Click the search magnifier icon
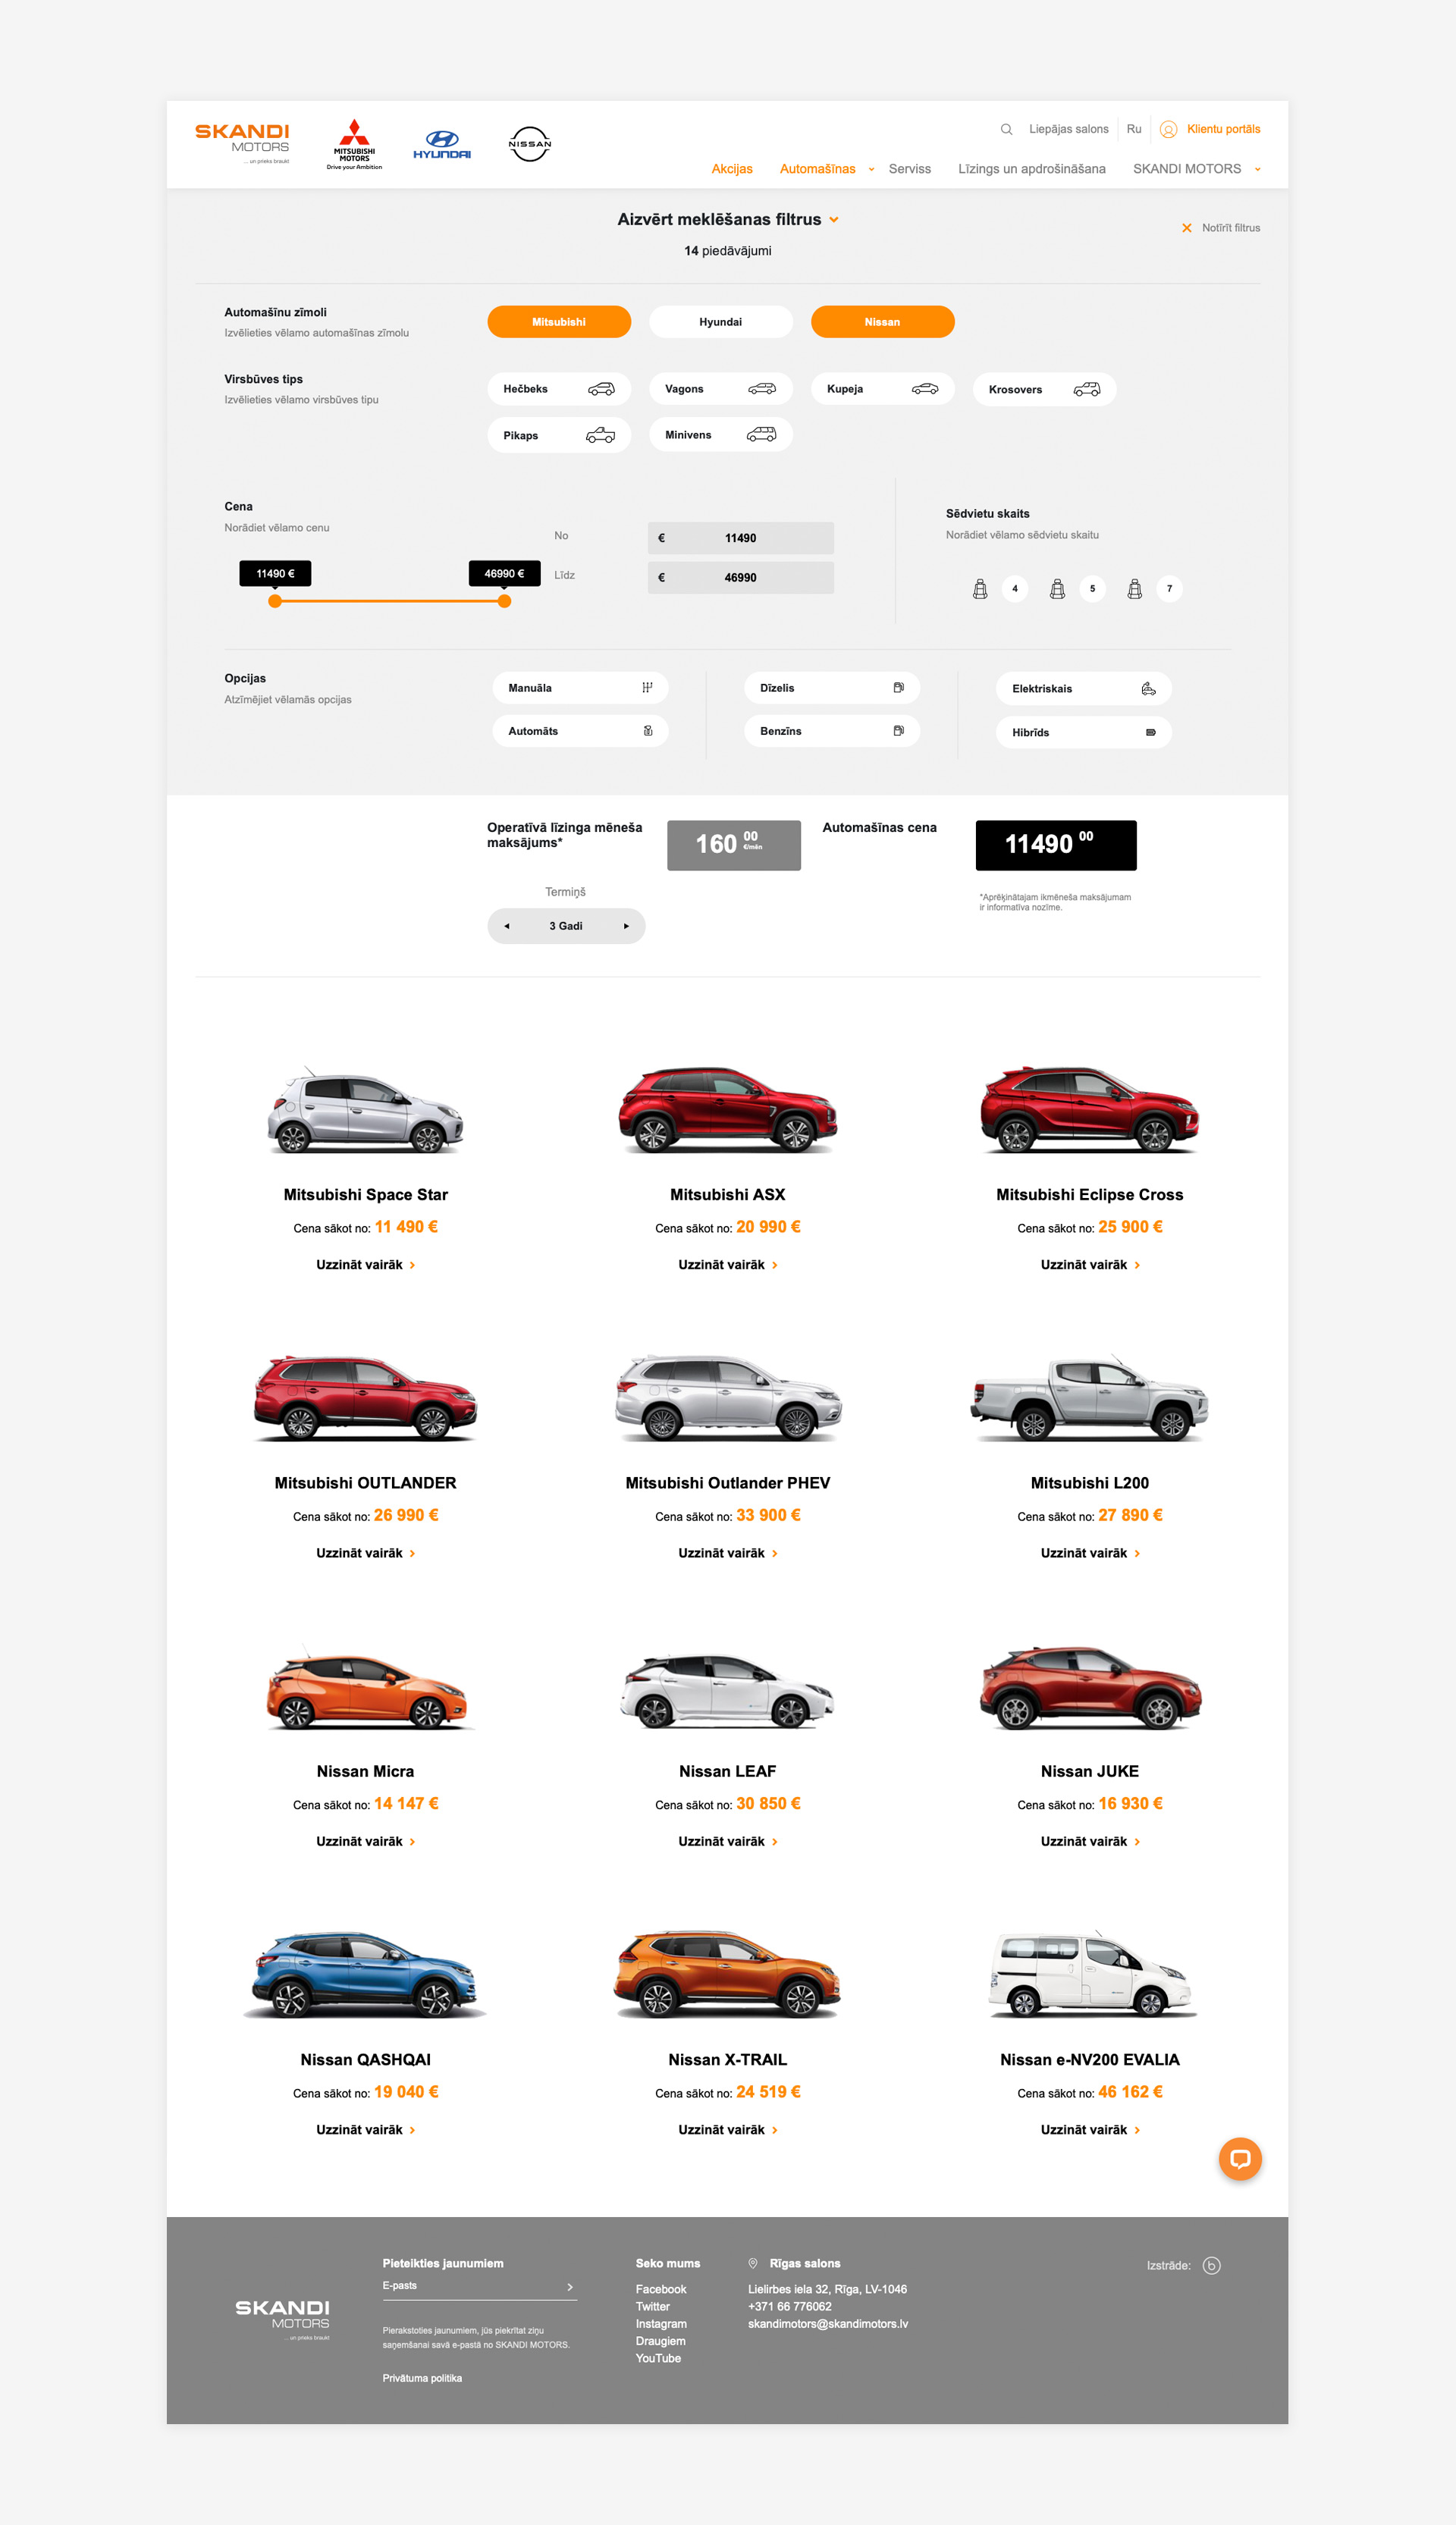Viewport: 1456px width, 2525px height. (1006, 129)
